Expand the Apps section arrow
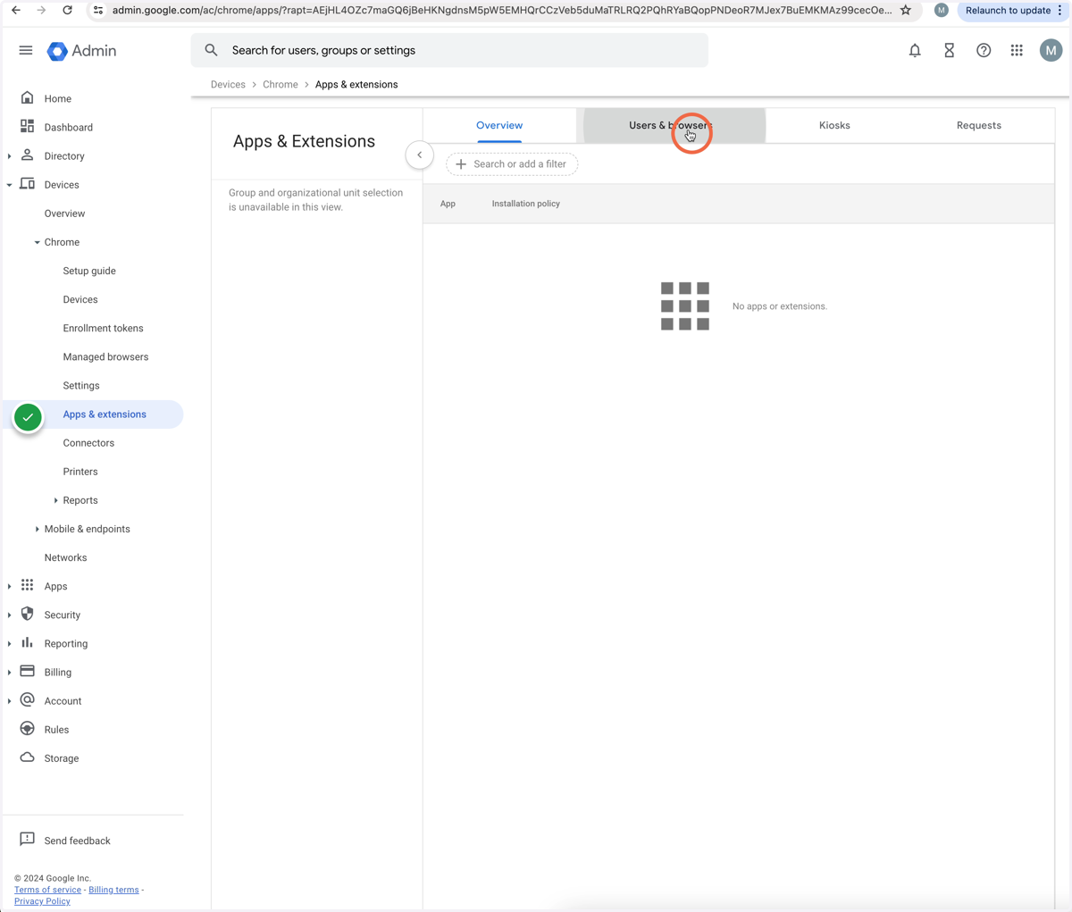Viewport: 1072px width, 912px height. [x=10, y=587]
